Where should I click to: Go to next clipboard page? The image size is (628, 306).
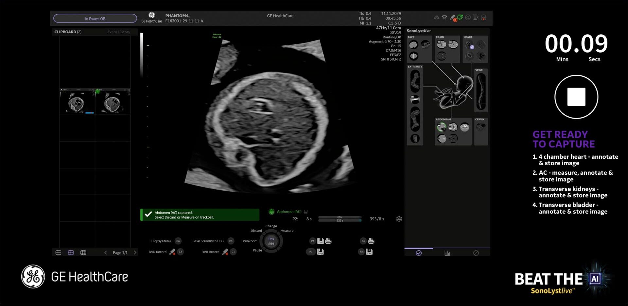pyautogui.click(x=135, y=252)
